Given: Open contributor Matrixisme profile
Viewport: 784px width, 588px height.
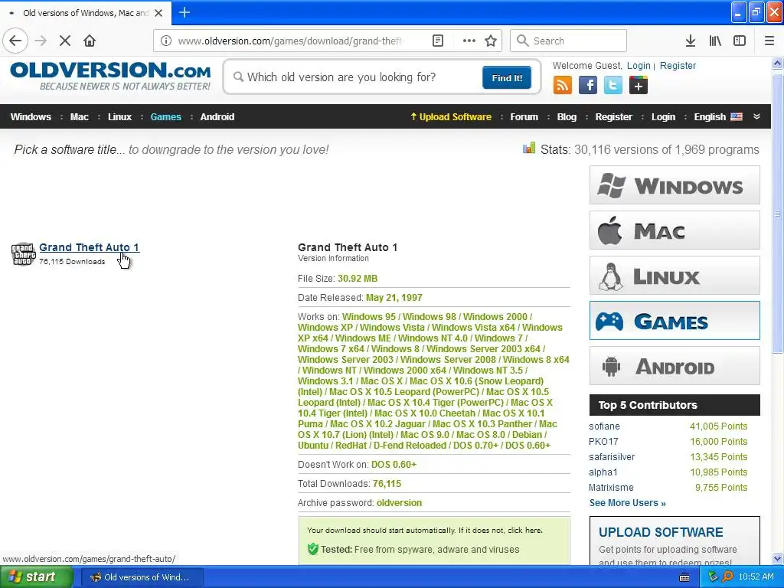Looking at the screenshot, I should point(610,487).
